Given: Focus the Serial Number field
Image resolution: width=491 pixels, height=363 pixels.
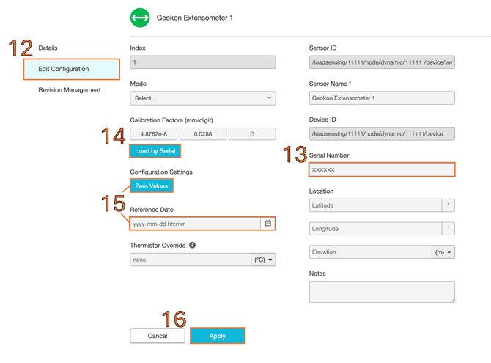Looking at the screenshot, I should (382, 169).
